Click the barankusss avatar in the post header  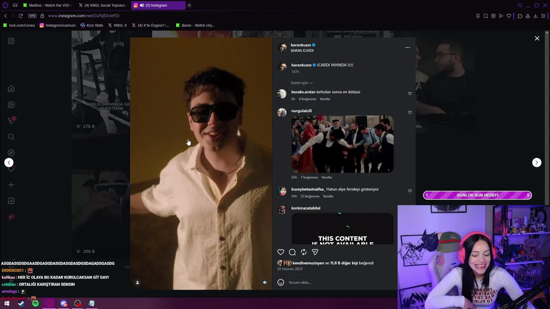coord(282,48)
